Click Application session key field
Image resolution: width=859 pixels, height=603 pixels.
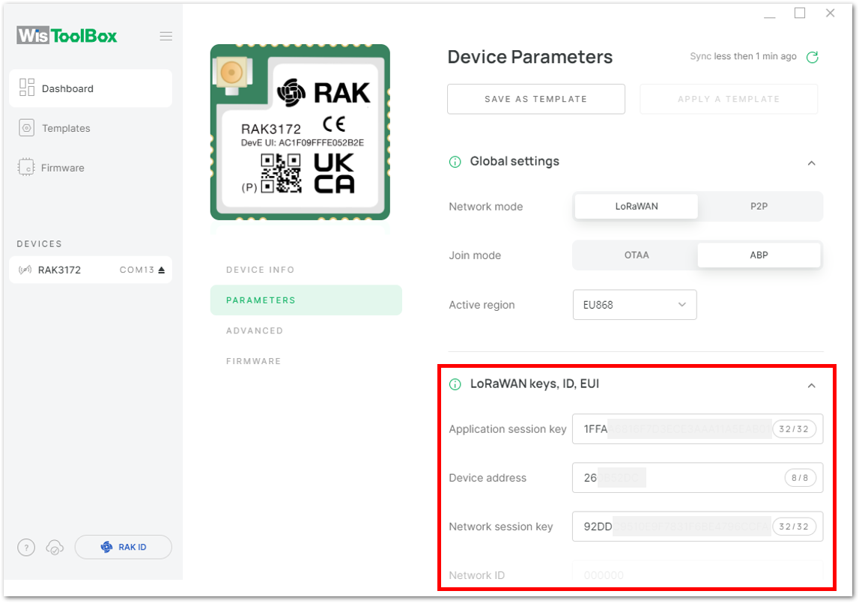click(x=697, y=428)
